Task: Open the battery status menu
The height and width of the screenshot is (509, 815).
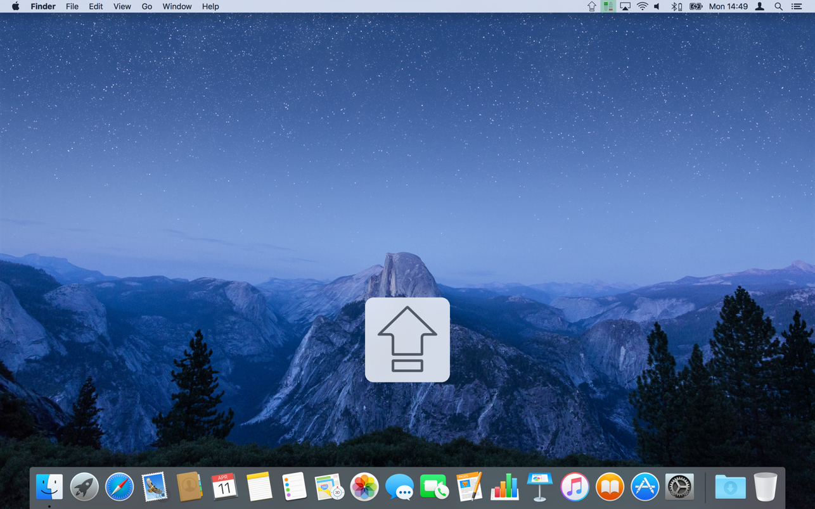Action: click(695, 6)
